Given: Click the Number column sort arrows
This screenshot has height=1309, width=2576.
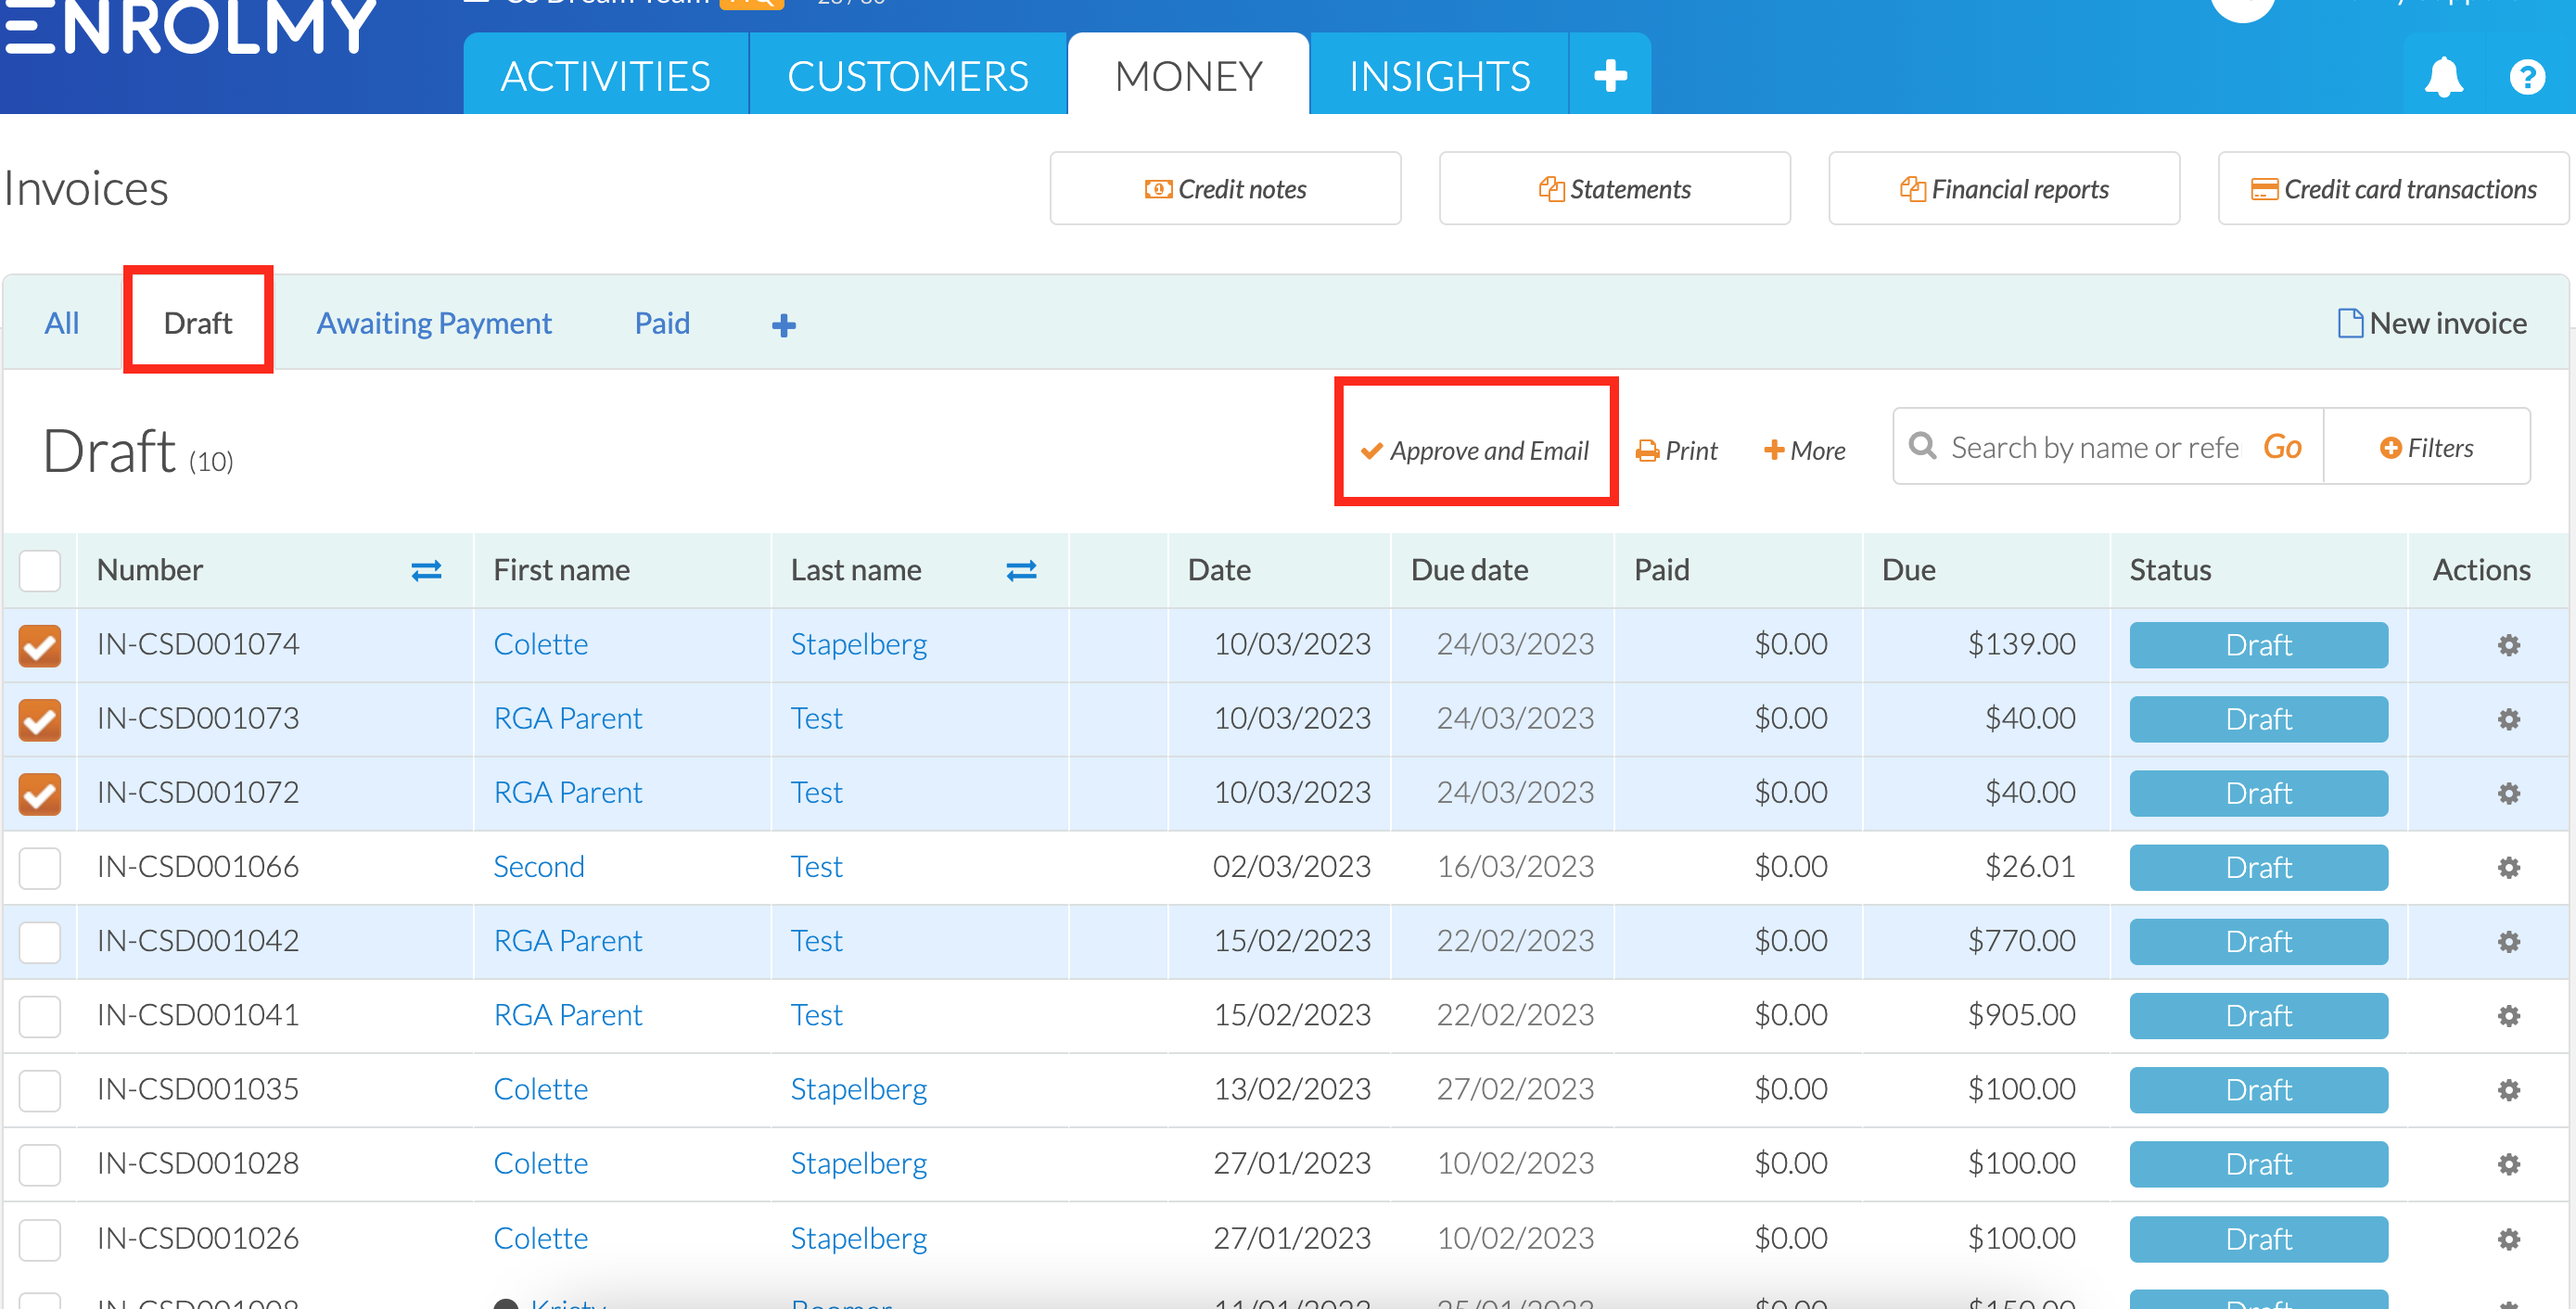Looking at the screenshot, I should click(x=427, y=570).
